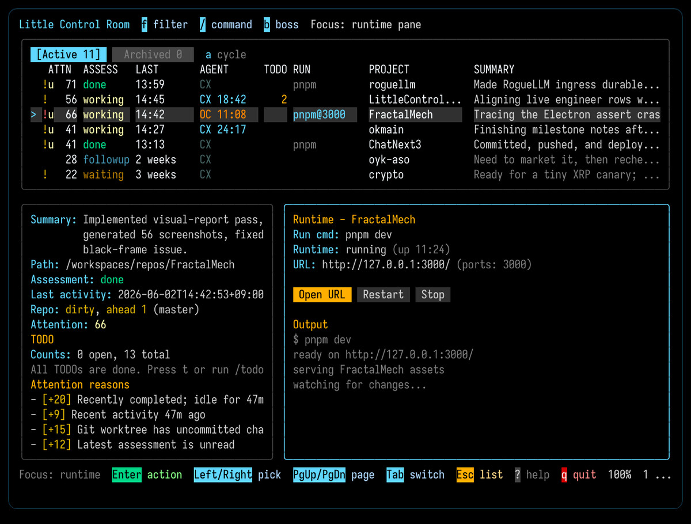Image resolution: width=691 pixels, height=524 pixels.
Task: Select the ChatNext3 project row
Action: pos(345,145)
